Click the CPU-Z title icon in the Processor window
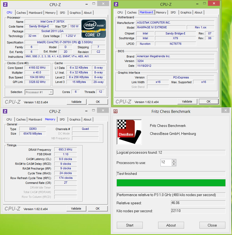The height and width of the screenshot is (235, 232). (x=5, y=5)
